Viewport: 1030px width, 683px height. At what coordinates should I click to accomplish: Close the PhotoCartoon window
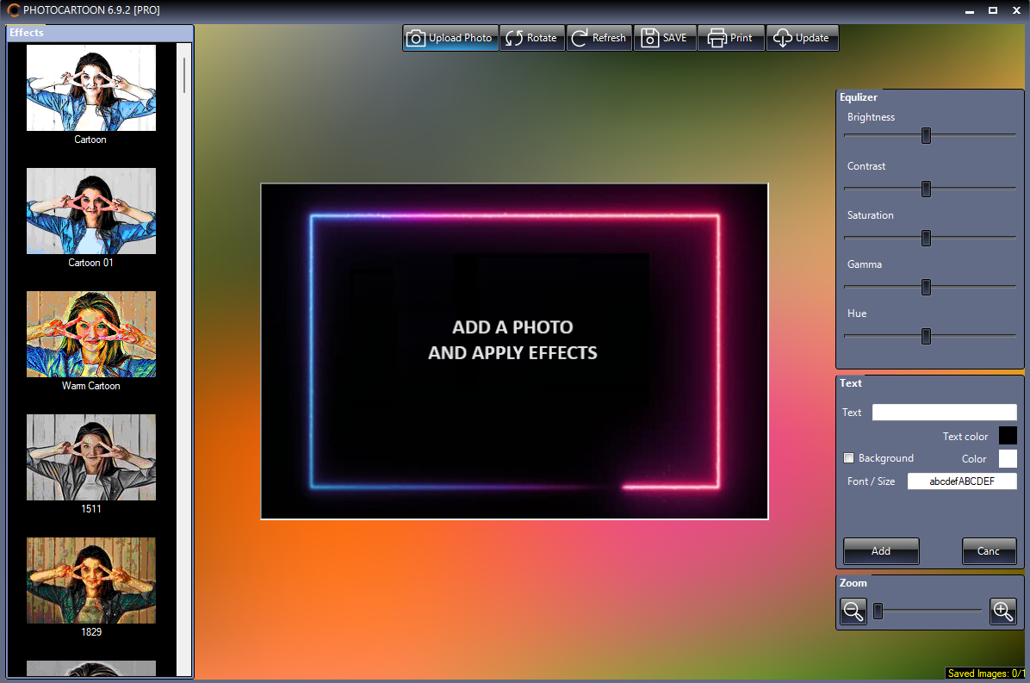click(x=1016, y=10)
